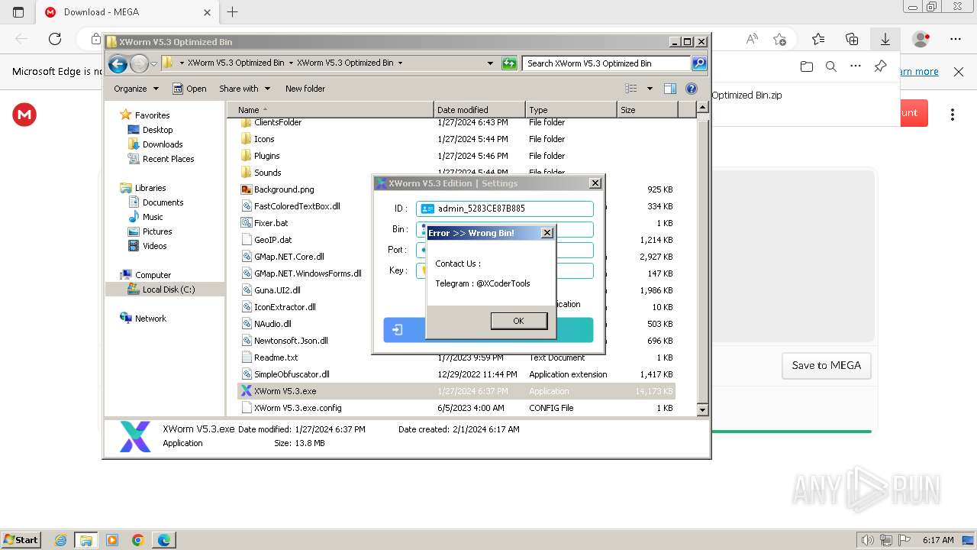Dismiss the Edge notification bar

point(959,71)
